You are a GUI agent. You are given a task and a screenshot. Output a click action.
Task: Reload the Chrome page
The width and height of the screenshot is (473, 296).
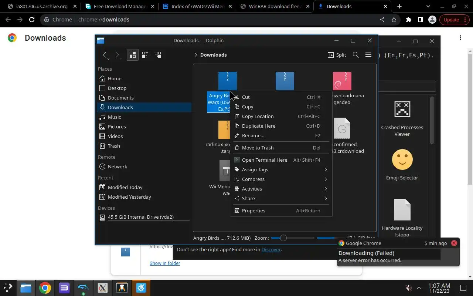click(32, 20)
